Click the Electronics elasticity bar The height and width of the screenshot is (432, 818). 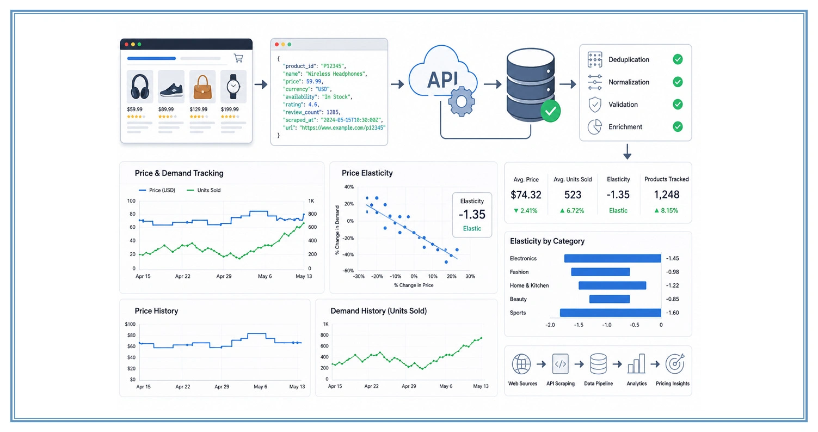(x=612, y=258)
